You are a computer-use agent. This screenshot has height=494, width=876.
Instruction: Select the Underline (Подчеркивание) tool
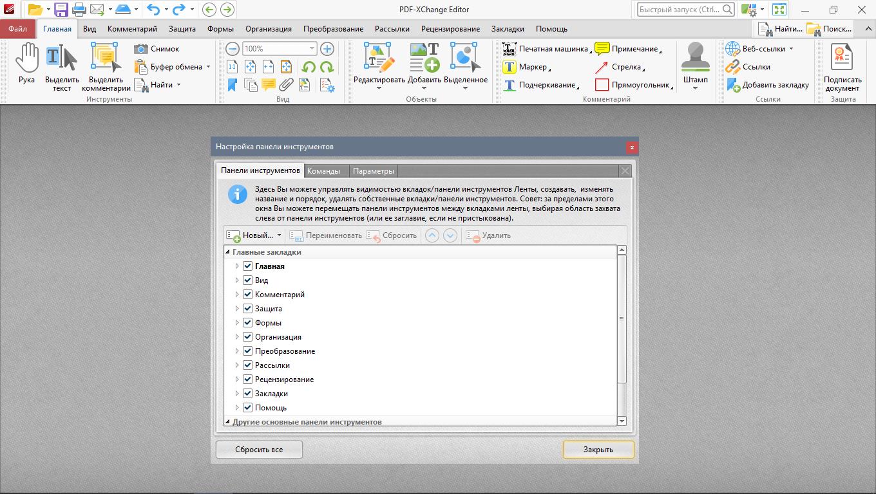[540, 85]
